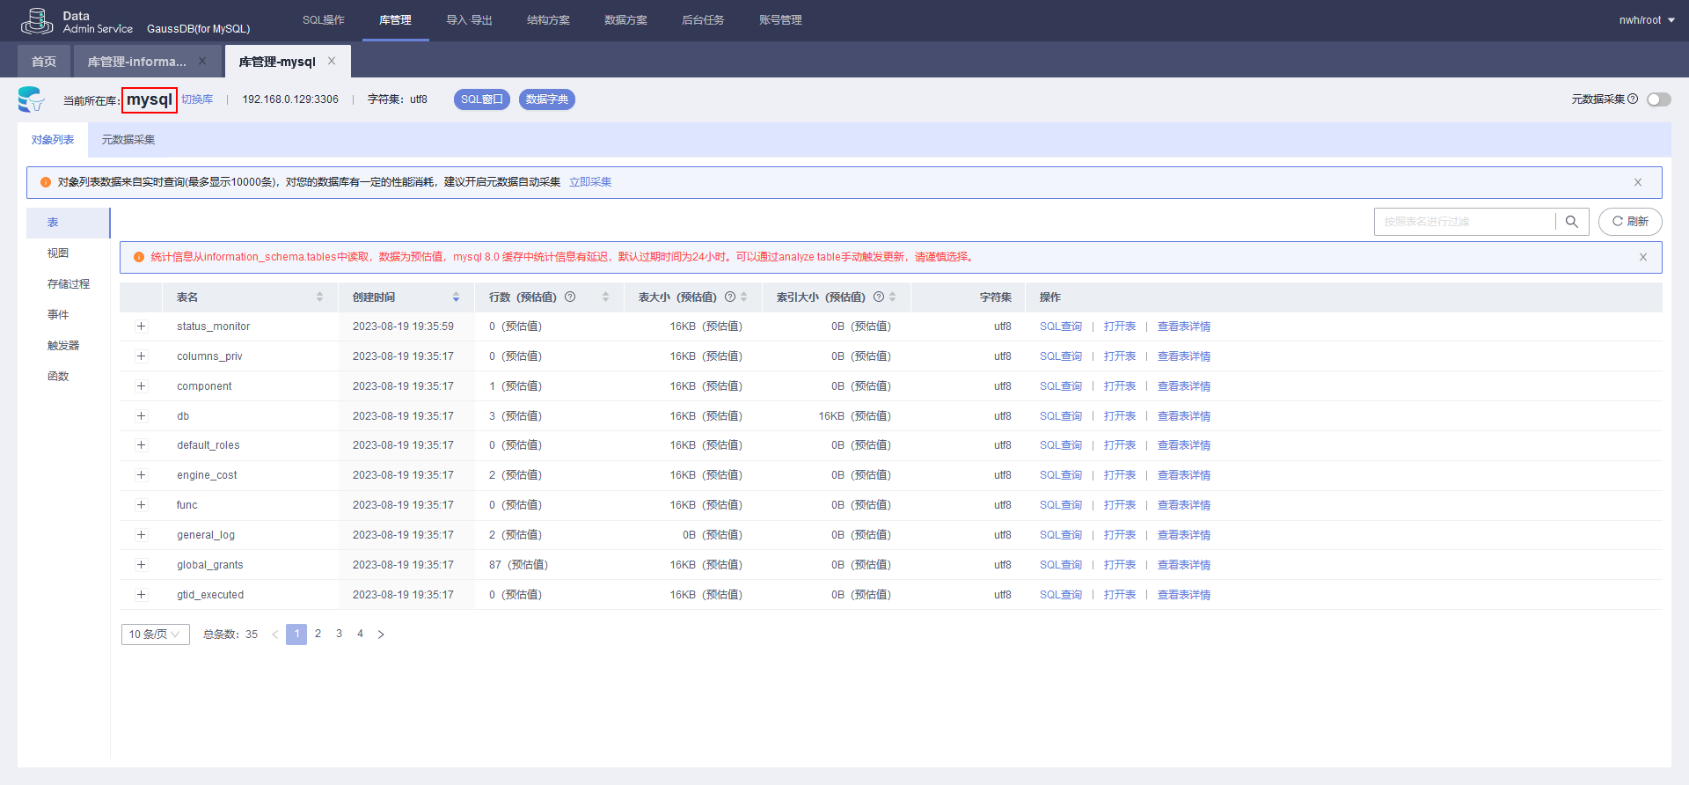1689x785 pixels.
Task: Select 函数 in the object sidebar
Action: click(58, 377)
